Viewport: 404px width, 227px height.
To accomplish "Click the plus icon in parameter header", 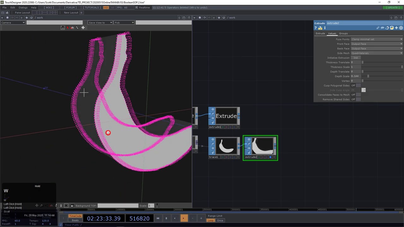I will pyautogui.click(x=396, y=28).
